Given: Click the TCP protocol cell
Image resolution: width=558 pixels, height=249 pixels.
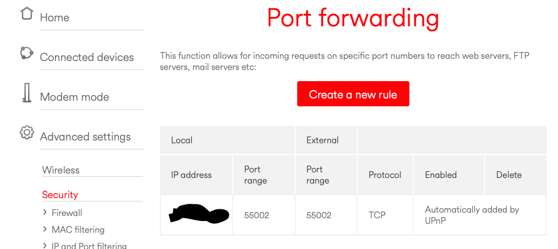Looking at the screenshot, I should click(x=385, y=215).
